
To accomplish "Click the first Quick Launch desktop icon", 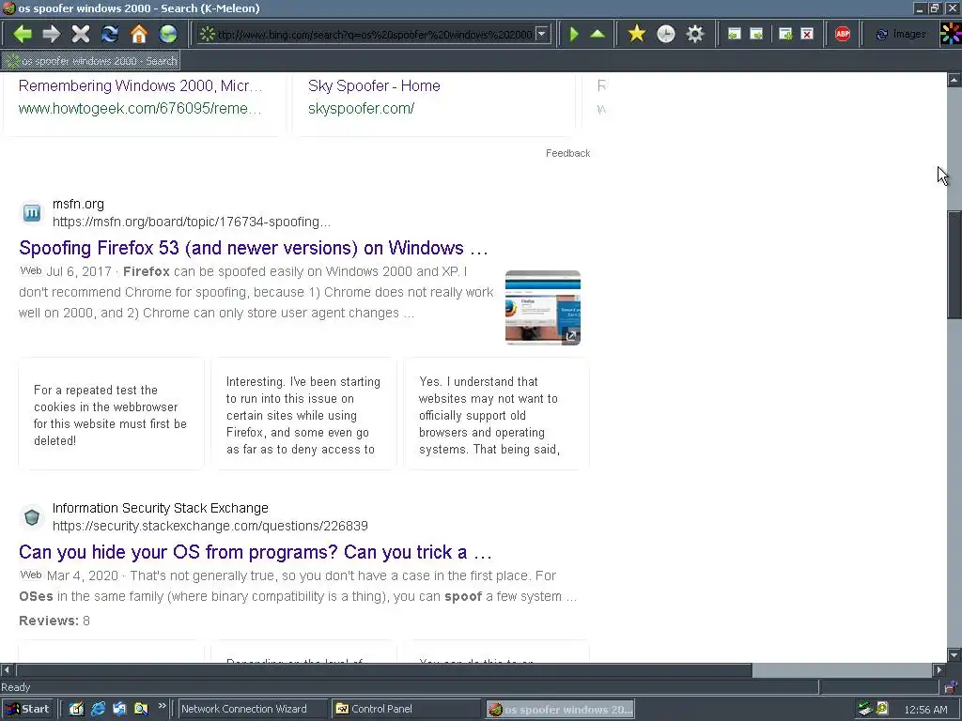I will point(76,709).
